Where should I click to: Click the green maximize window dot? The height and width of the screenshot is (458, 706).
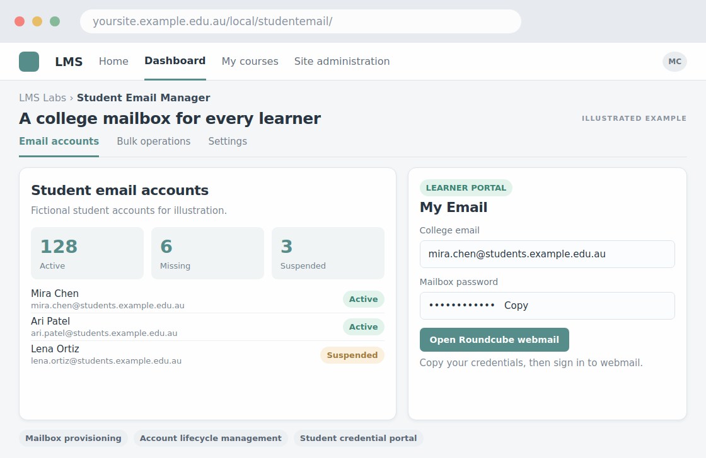[x=55, y=21]
